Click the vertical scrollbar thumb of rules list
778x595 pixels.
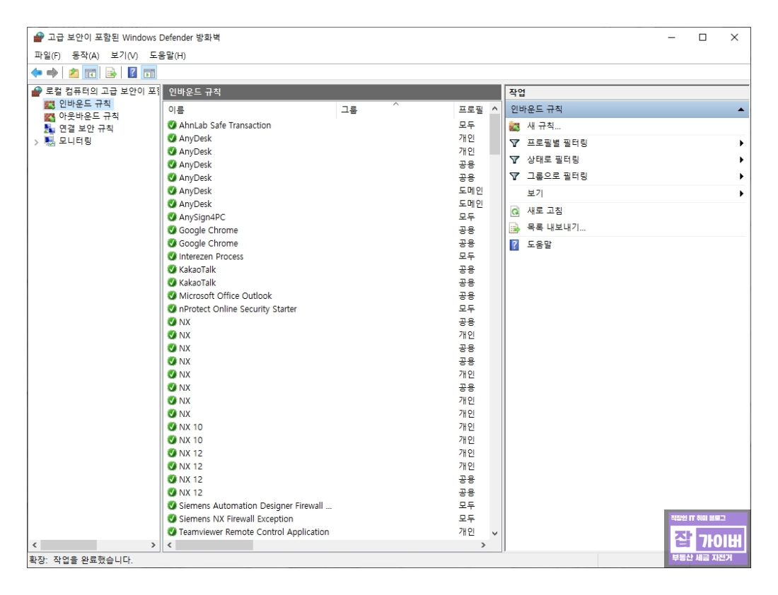[x=494, y=134]
